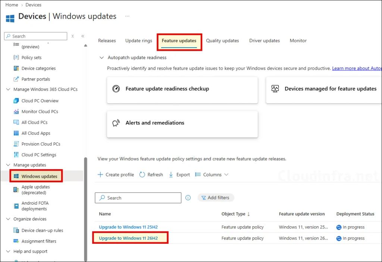Click the Provision Cloud PCs icon
This screenshot has height=262, width=382.
pyautogui.click(x=16, y=144)
